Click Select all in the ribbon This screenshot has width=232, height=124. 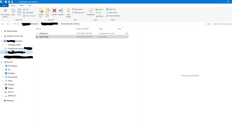112,9
